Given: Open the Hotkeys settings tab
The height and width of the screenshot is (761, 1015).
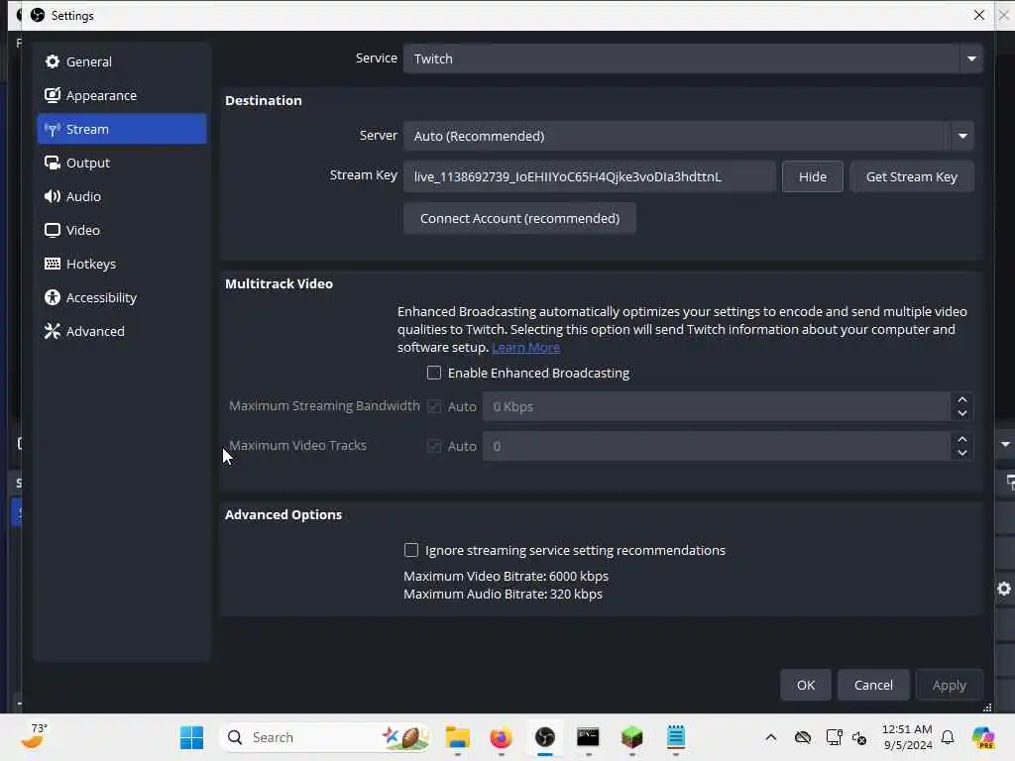Looking at the screenshot, I should tap(122, 264).
